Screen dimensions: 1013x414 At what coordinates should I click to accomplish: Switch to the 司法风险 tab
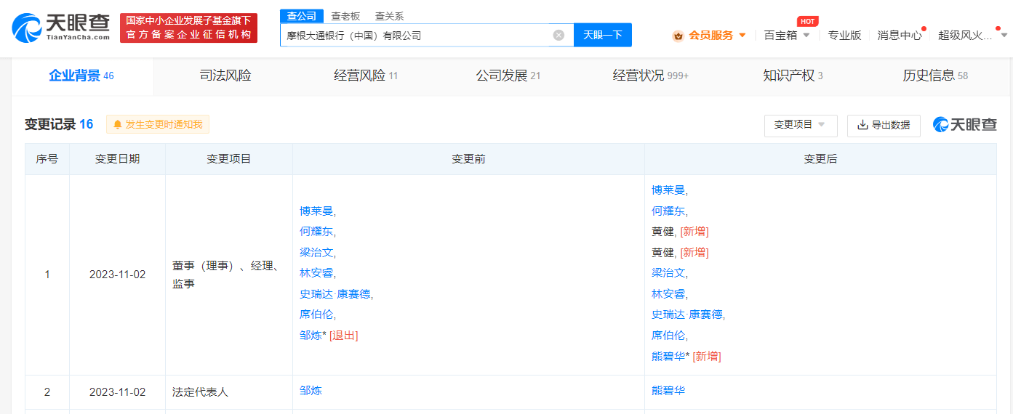click(225, 76)
